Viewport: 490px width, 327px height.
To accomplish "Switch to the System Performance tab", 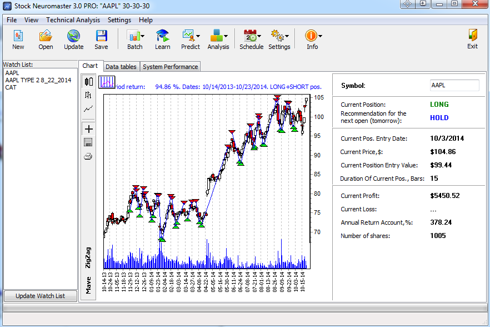I will pos(171,67).
